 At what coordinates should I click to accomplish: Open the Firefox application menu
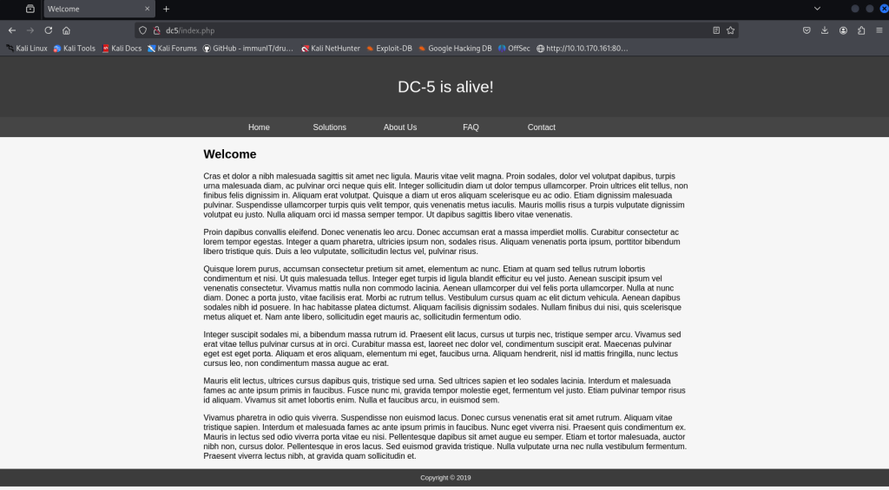[x=879, y=29]
